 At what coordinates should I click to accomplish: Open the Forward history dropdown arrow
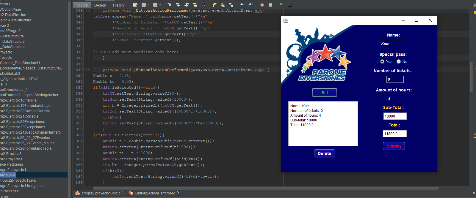tap(160, 5)
